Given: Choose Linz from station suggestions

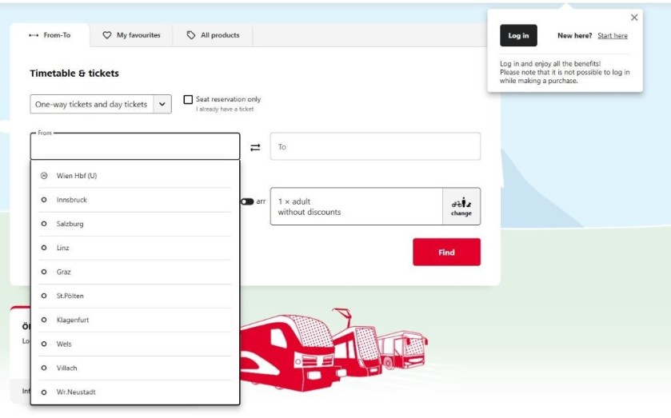Looking at the screenshot, I should (135, 248).
